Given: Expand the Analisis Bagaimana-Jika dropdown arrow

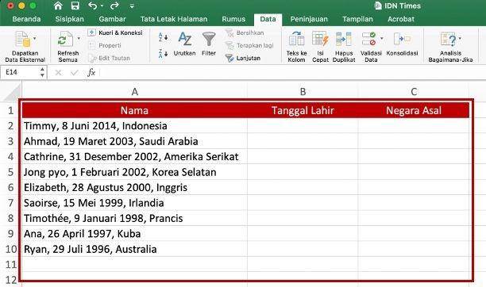Looking at the screenshot, I should 460,38.
